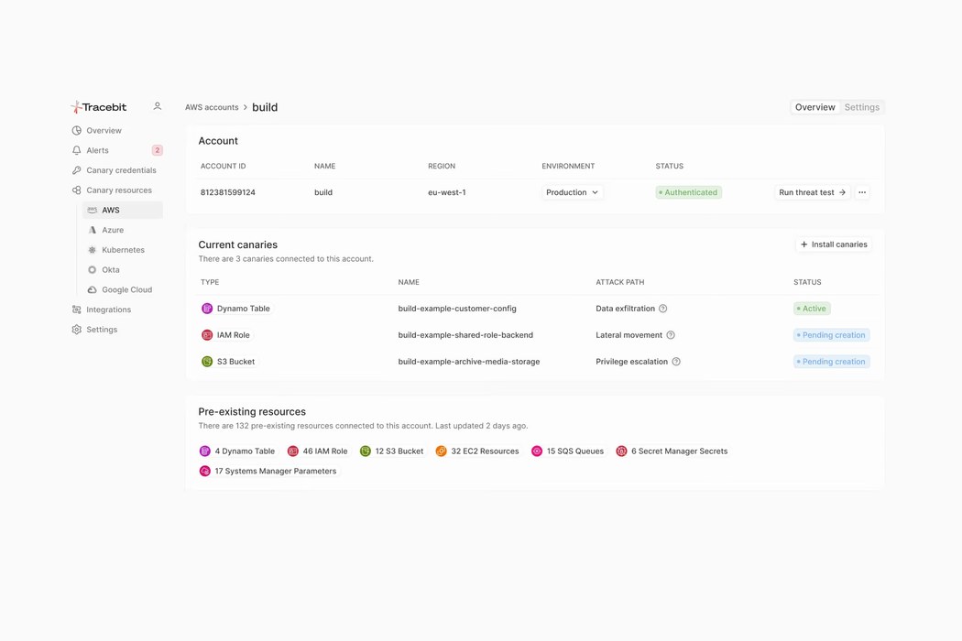Viewport: 962px width, 641px height.
Task: Click the Install canaries button
Action: [834, 244]
